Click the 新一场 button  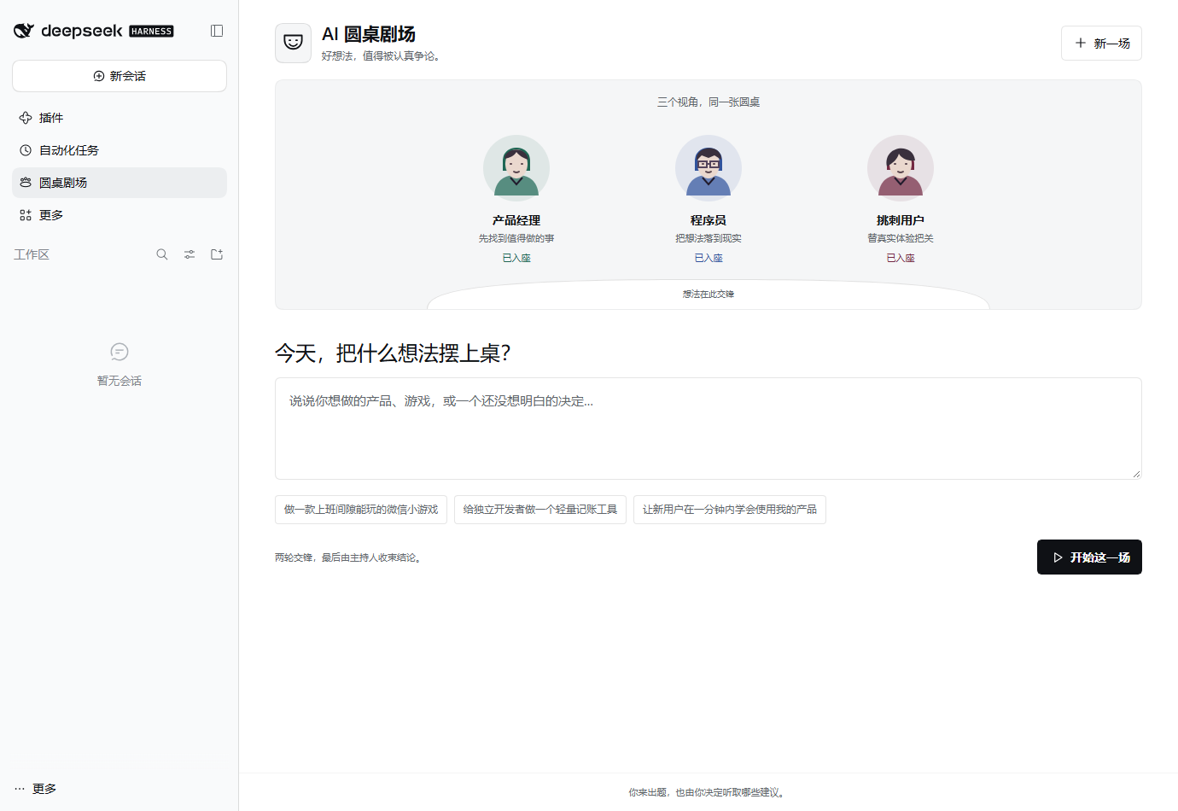[1101, 44]
